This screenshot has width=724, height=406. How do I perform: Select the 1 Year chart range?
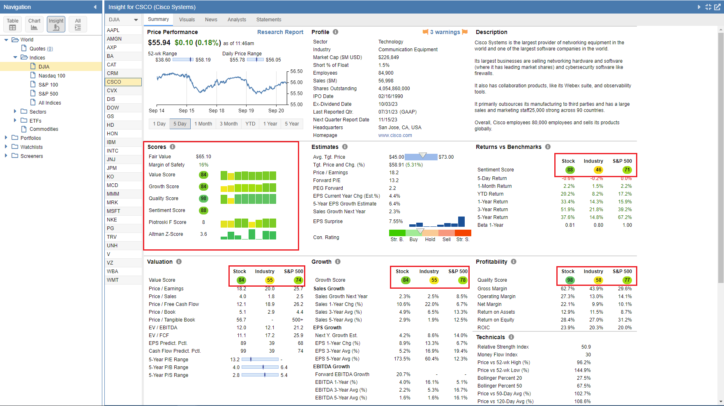click(270, 124)
